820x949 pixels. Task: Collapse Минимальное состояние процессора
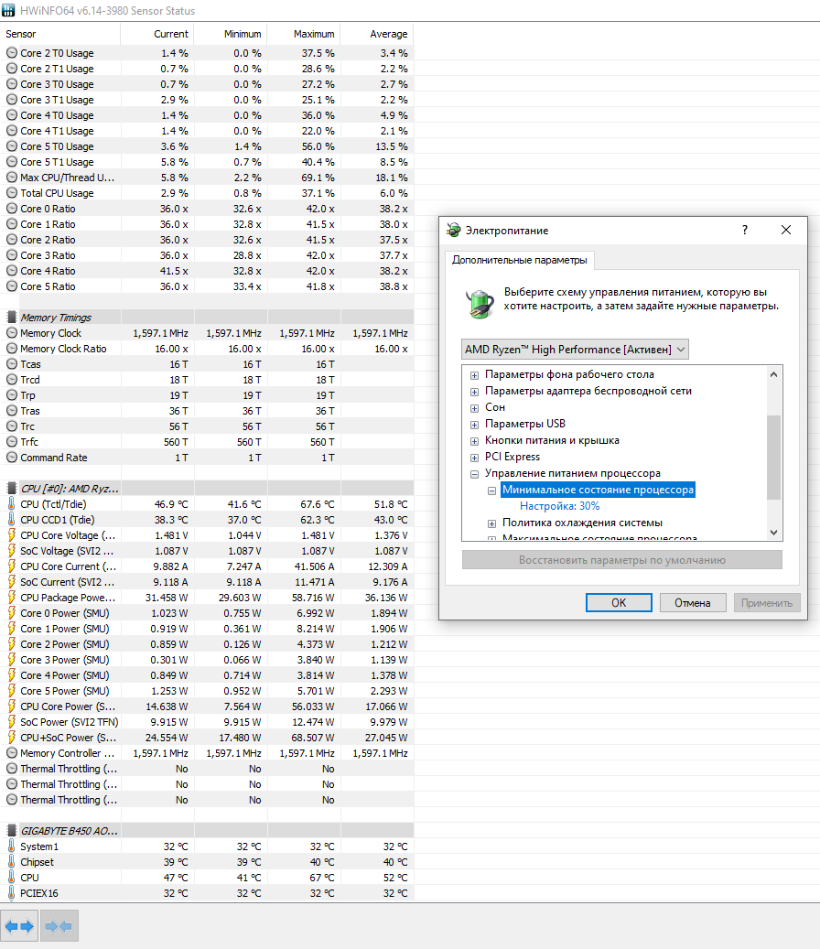(x=492, y=491)
